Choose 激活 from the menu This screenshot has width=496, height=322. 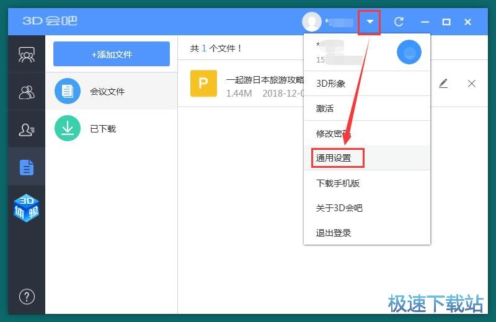coord(367,108)
